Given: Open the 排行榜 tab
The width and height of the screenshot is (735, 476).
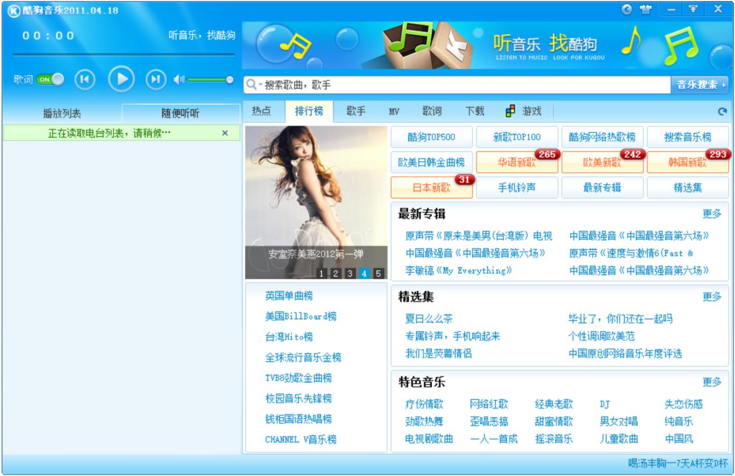Looking at the screenshot, I should point(309,111).
